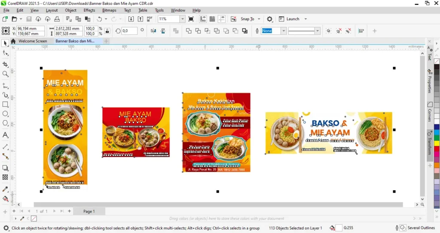Expand the Snap To dropdown
440x233 pixels.
tap(259, 19)
